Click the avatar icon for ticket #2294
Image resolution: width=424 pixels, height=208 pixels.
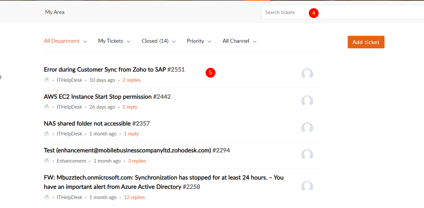point(307,154)
